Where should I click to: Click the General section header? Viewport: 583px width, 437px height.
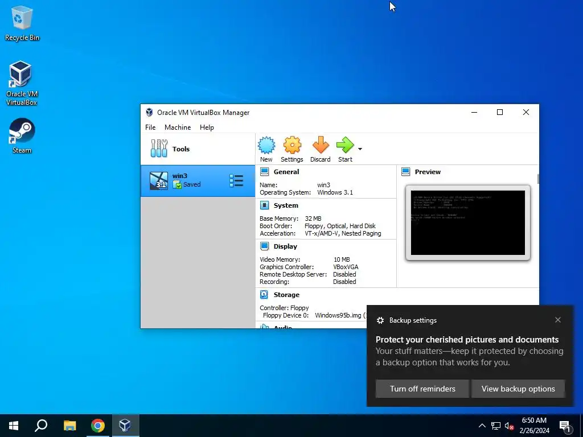(x=286, y=172)
